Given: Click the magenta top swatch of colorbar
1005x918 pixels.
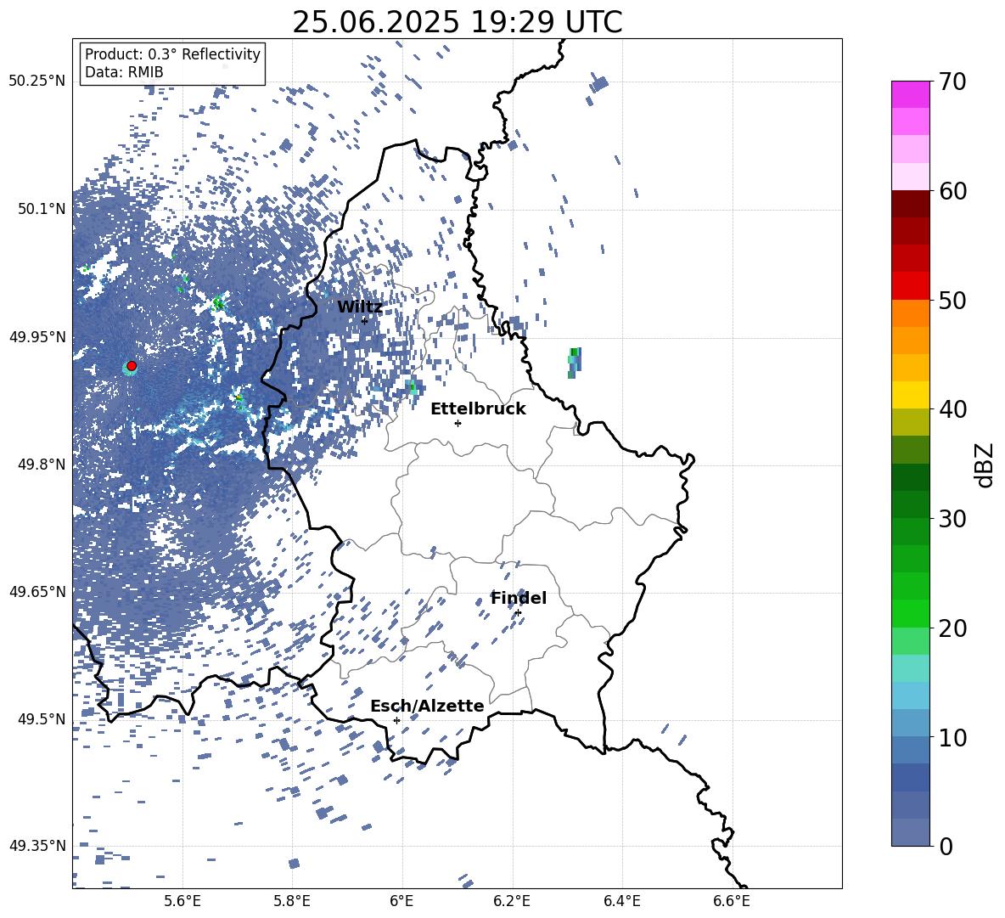Looking at the screenshot, I should [x=910, y=94].
